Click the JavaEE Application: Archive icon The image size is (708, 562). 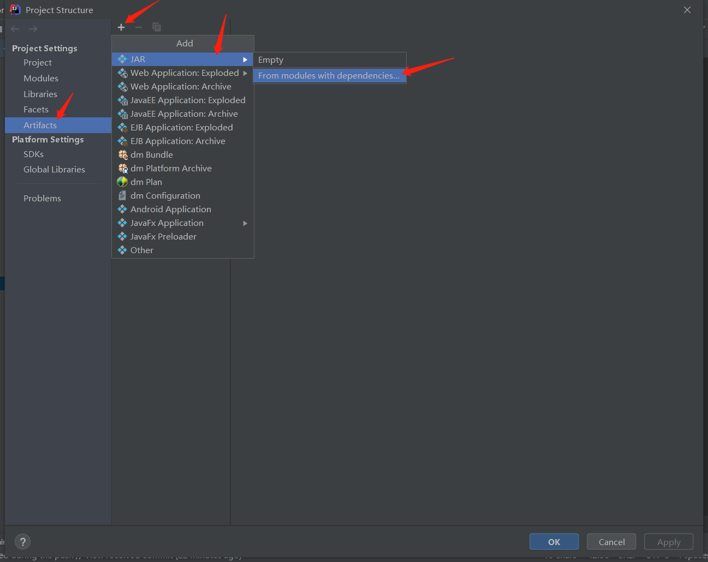click(122, 113)
